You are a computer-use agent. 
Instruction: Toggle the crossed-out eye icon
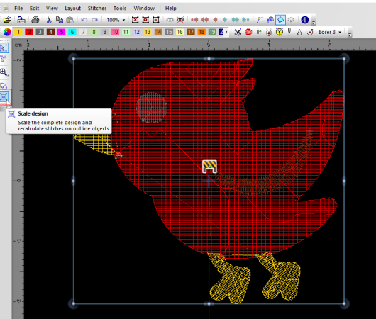(x=180, y=20)
